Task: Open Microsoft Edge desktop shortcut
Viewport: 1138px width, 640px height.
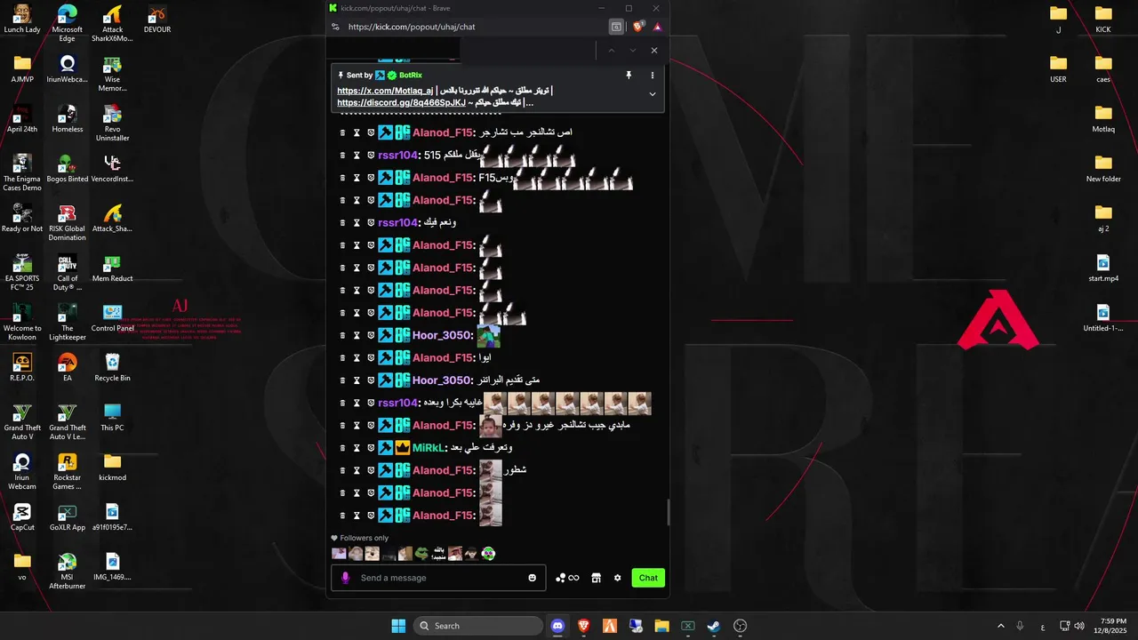Action: pos(68,24)
